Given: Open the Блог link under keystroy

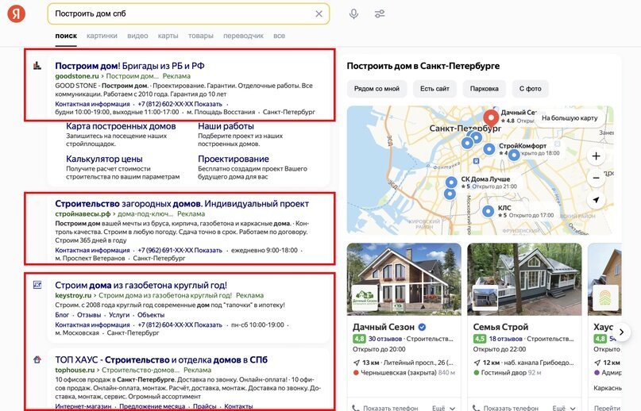Looking at the screenshot, I should pyautogui.click(x=62, y=315).
